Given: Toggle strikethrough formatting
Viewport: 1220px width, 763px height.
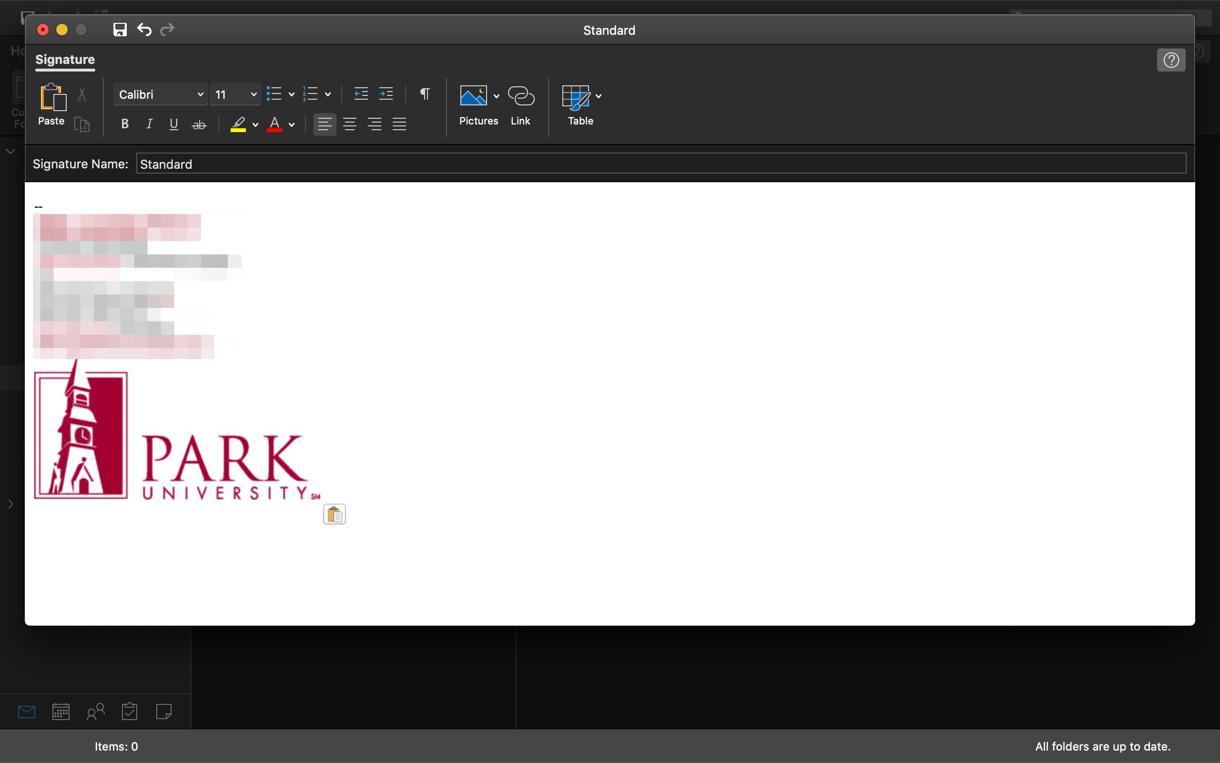Looking at the screenshot, I should point(199,124).
